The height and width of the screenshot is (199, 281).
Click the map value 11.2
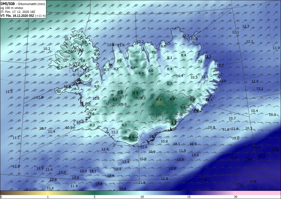[x=115, y=132]
